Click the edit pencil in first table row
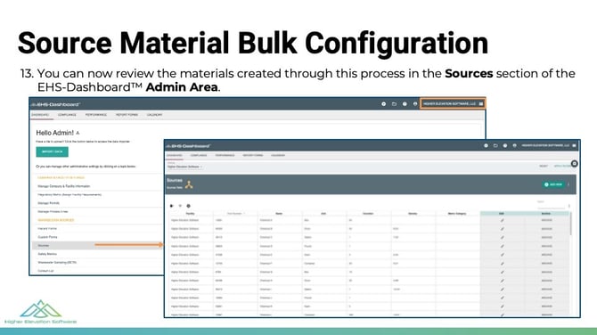Screen dimensions: 597x335 (x=503, y=220)
